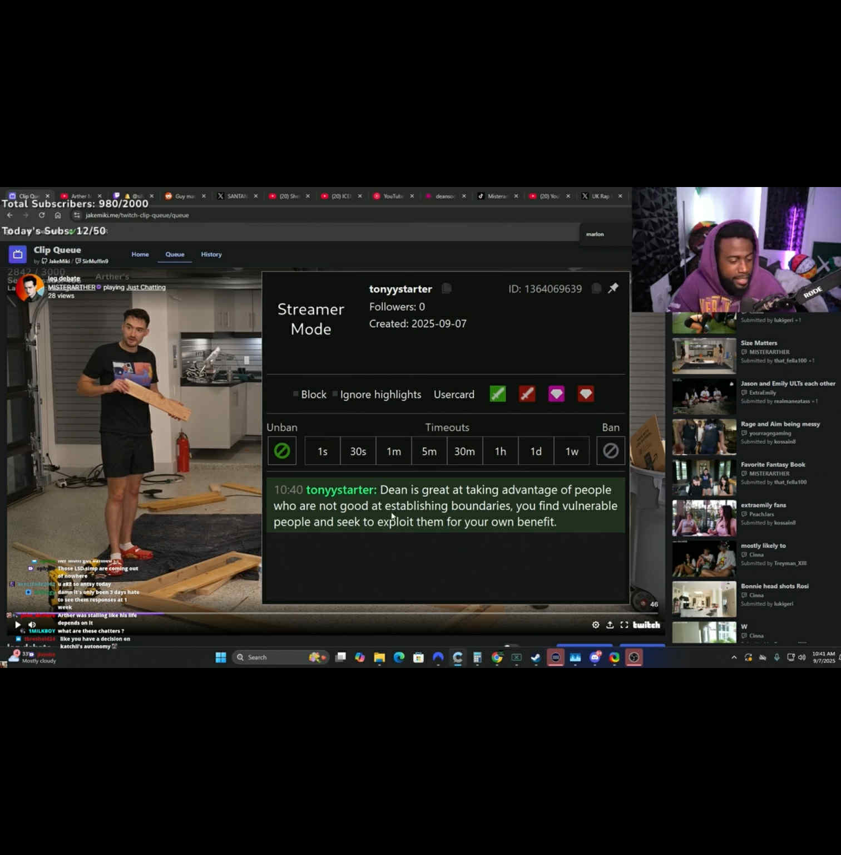Play the Twitch clip

point(18,625)
